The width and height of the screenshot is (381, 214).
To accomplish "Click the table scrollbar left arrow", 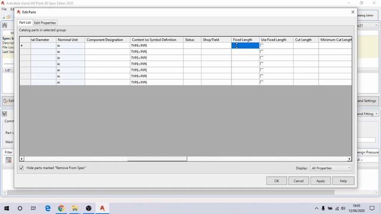I will (x=21, y=159).
